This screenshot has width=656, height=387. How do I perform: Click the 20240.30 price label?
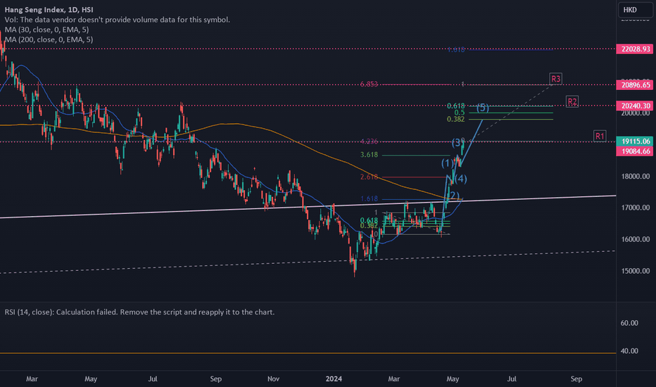635,106
